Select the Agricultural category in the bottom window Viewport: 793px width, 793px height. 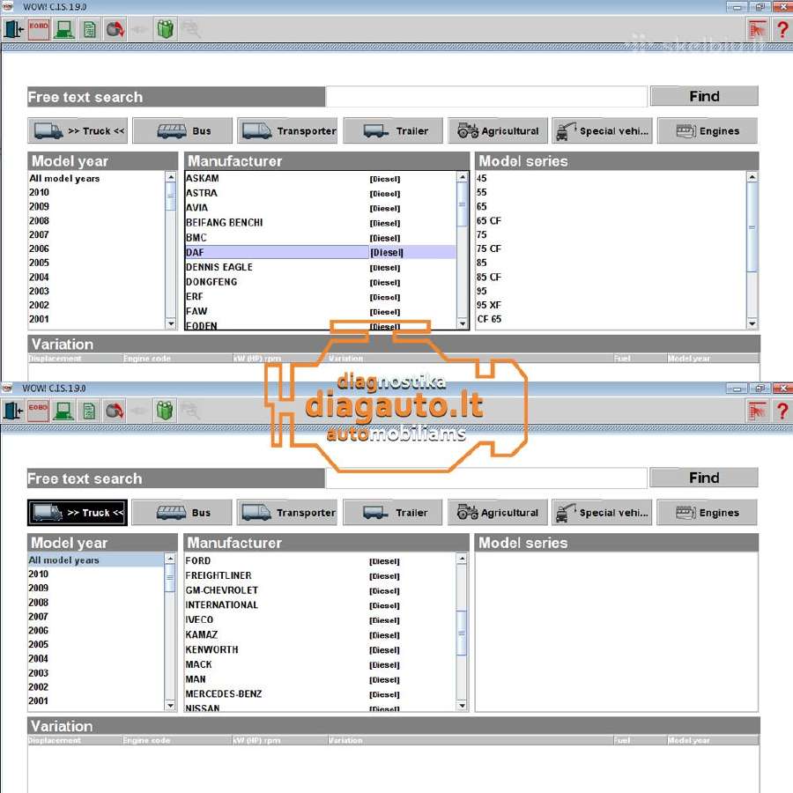pyautogui.click(x=498, y=513)
